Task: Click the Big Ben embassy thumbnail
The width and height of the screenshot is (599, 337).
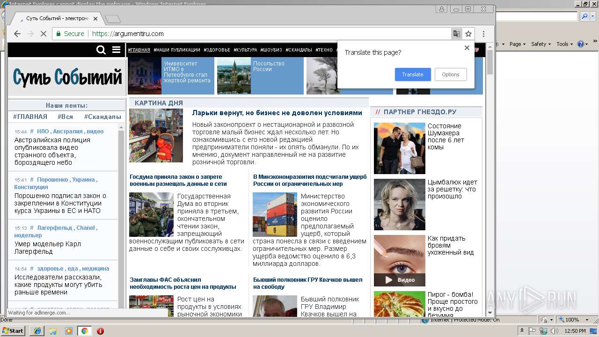Action: [x=234, y=76]
